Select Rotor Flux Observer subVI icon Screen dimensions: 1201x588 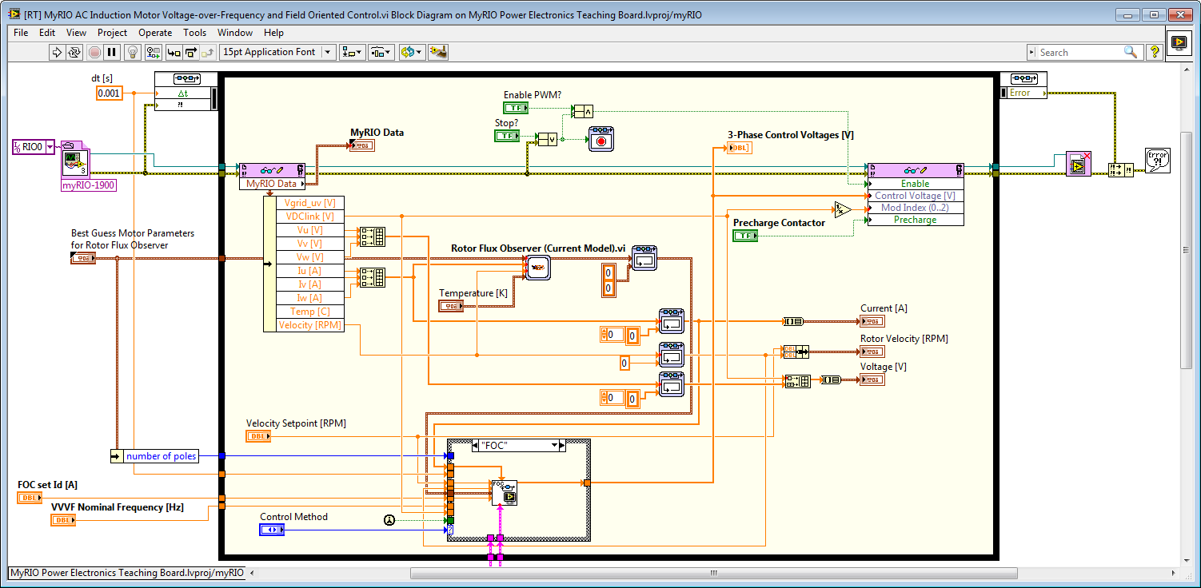click(538, 268)
